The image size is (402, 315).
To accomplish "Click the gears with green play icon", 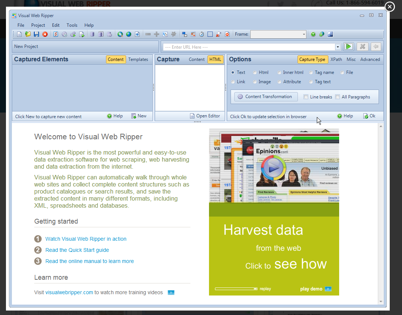I will tap(73, 34).
